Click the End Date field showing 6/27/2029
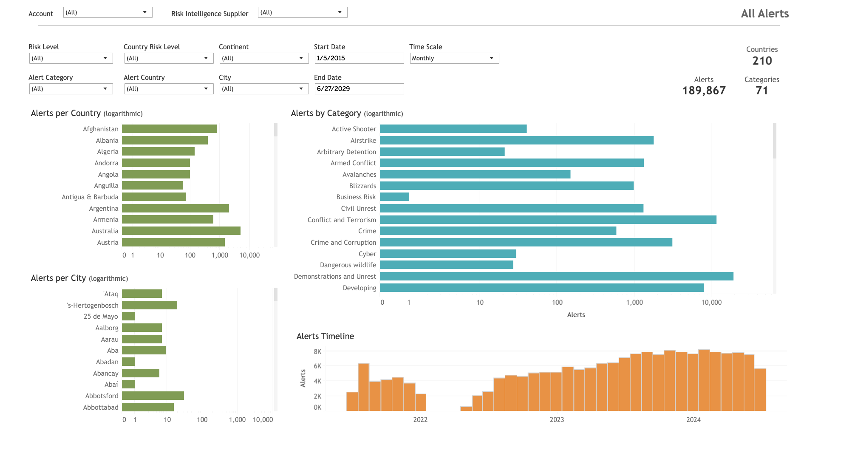The image size is (855, 453). click(x=359, y=89)
